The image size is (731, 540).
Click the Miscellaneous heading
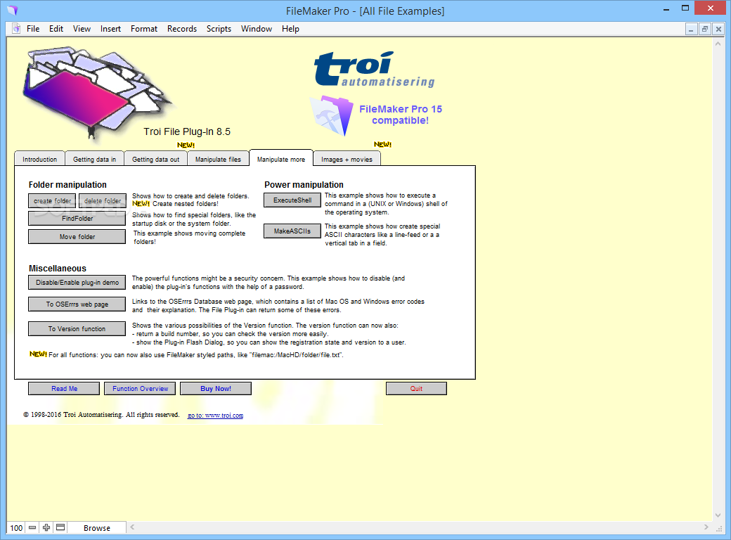coord(58,268)
